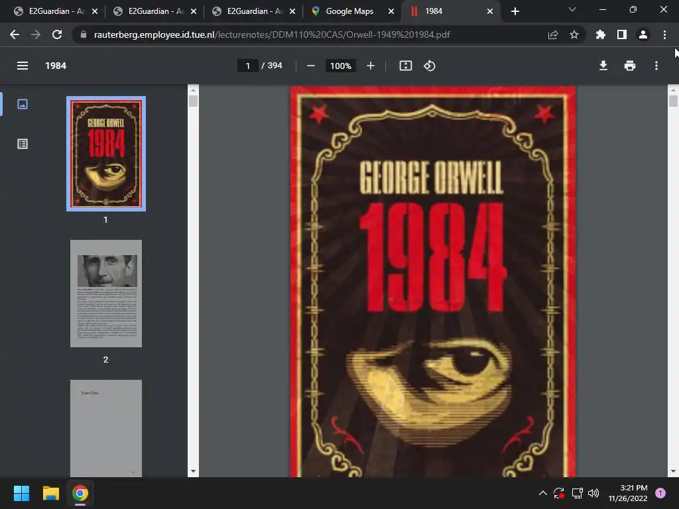Image resolution: width=679 pixels, height=509 pixels.
Task: Show thumbnails view in sidebar
Action: [23, 104]
